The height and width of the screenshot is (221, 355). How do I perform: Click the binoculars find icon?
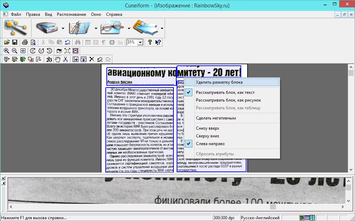[x=78, y=42]
